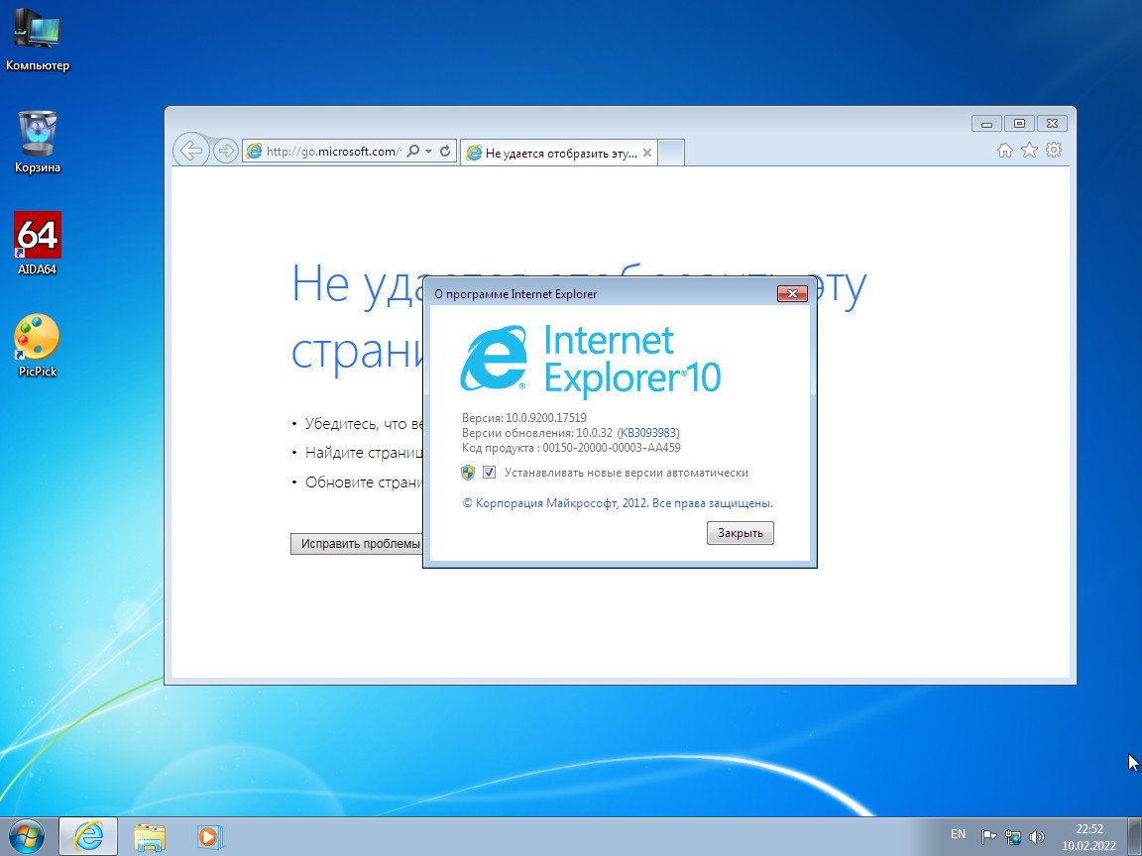Image resolution: width=1142 pixels, height=856 pixels.
Task: Go back with the browser Back arrow
Action: [190, 151]
